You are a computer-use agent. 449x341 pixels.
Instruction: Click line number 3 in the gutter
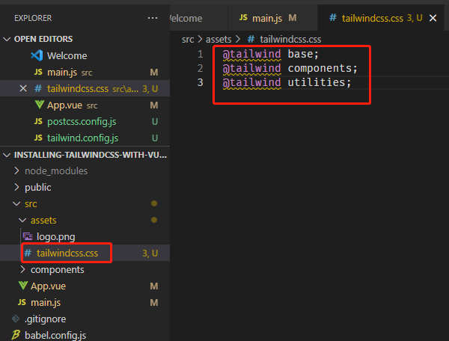click(x=200, y=82)
